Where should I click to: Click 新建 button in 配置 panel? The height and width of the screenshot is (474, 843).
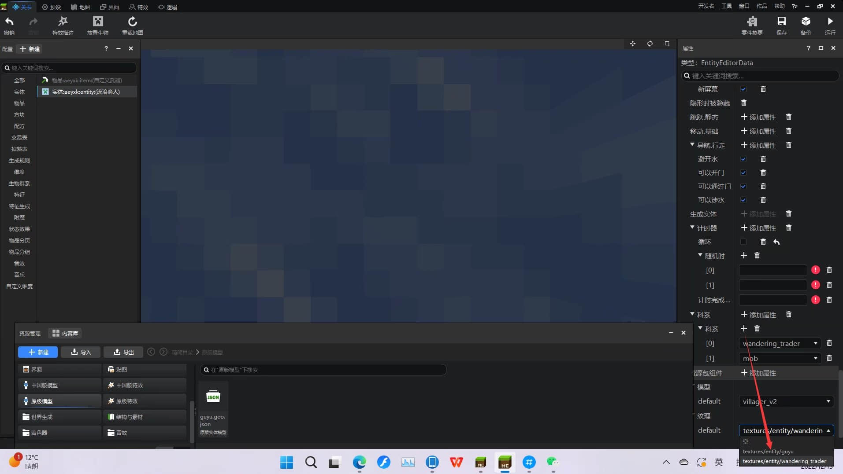pos(30,49)
